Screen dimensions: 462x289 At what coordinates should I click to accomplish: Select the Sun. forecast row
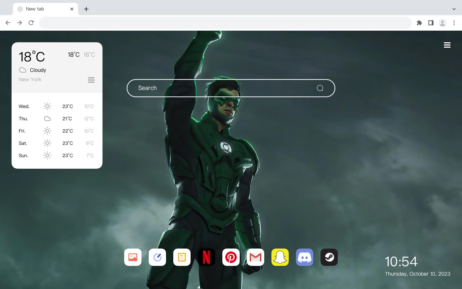[x=57, y=155]
